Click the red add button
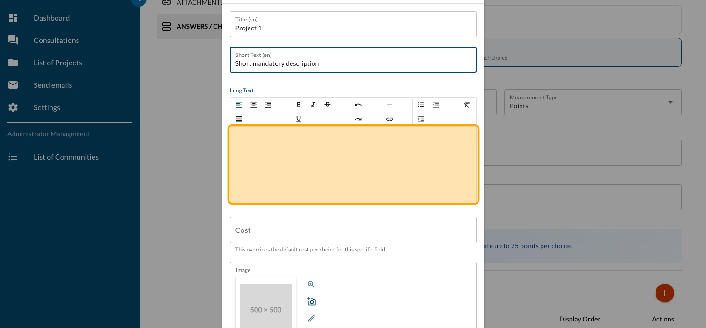 (x=664, y=293)
